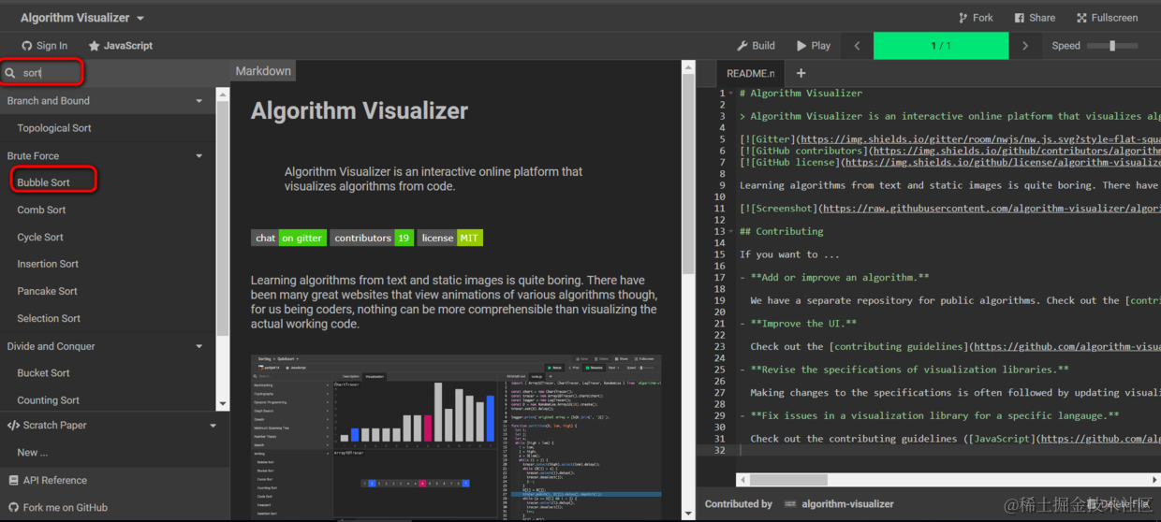
Task: Collapse the Scratch Paper section
Action: pyautogui.click(x=112, y=426)
